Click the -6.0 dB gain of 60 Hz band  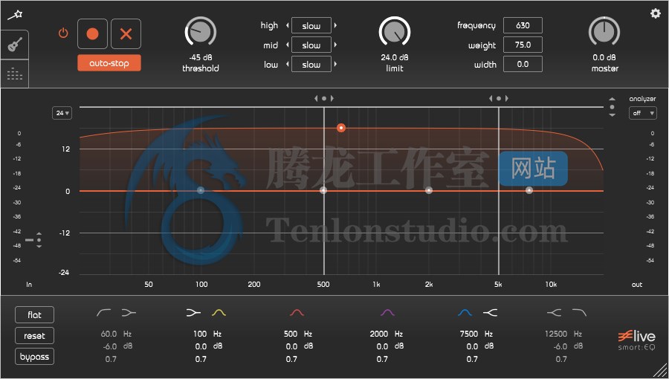110,346
